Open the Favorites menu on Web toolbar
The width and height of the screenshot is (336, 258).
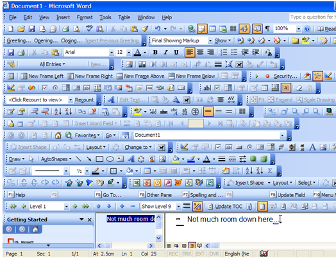87,135
